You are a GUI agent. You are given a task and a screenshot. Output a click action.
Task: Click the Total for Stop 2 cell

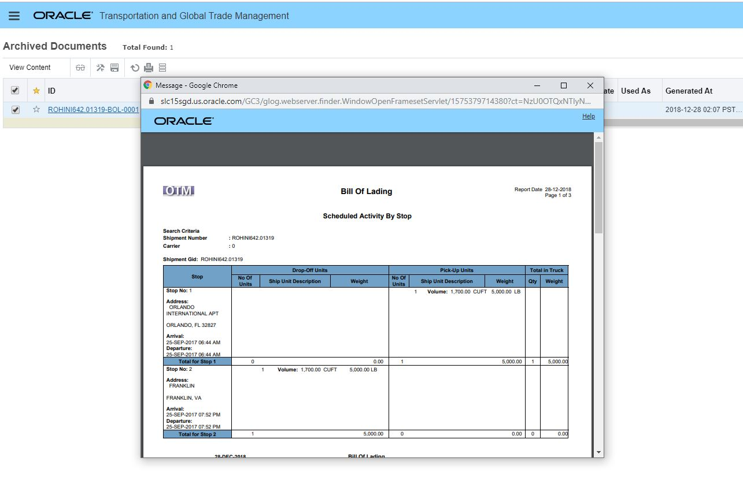click(x=197, y=434)
